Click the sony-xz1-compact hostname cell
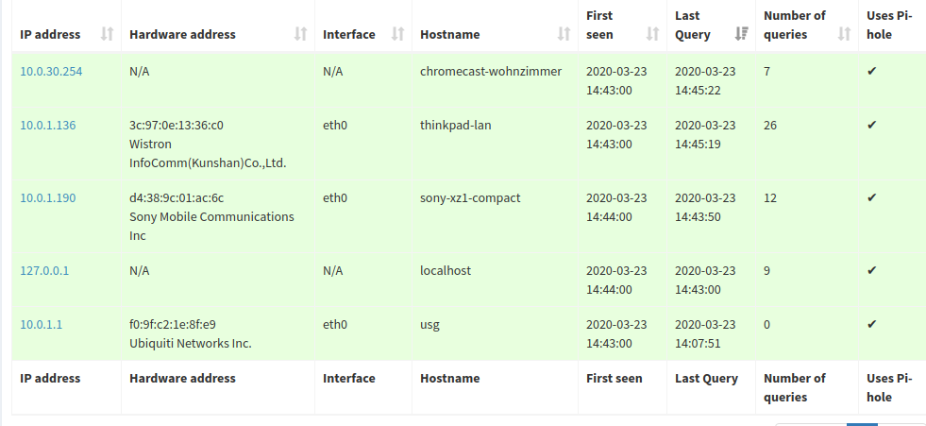Viewport: 926px width, 426px height. tap(470, 197)
